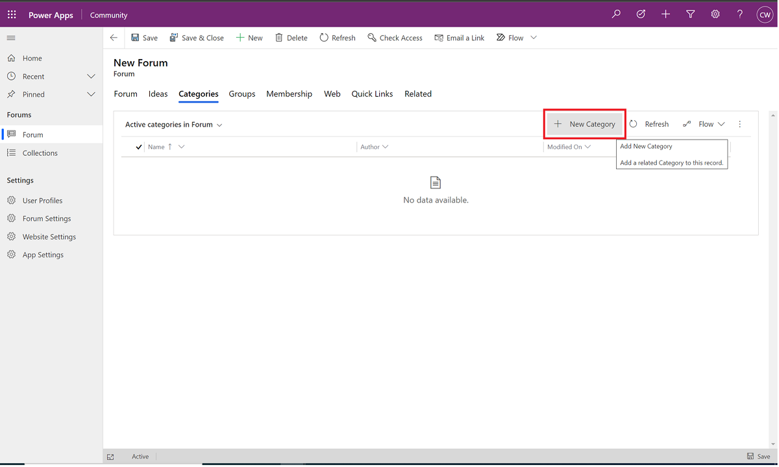Open the CW user account avatar
The width and height of the screenshot is (779, 467).
(x=765, y=15)
